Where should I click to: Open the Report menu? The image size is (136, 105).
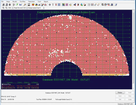[x=46, y=2]
